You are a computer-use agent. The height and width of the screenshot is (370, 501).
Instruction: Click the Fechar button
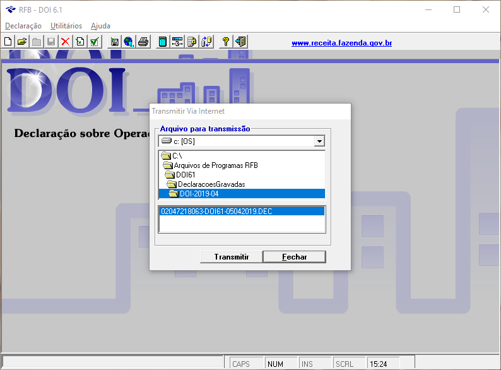click(294, 257)
